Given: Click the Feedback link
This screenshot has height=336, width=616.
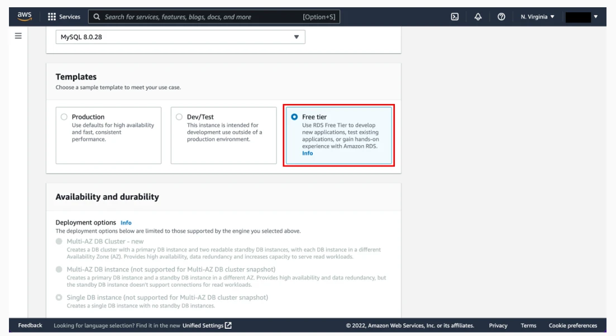Looking at the screenshot, I should (30, 325).
